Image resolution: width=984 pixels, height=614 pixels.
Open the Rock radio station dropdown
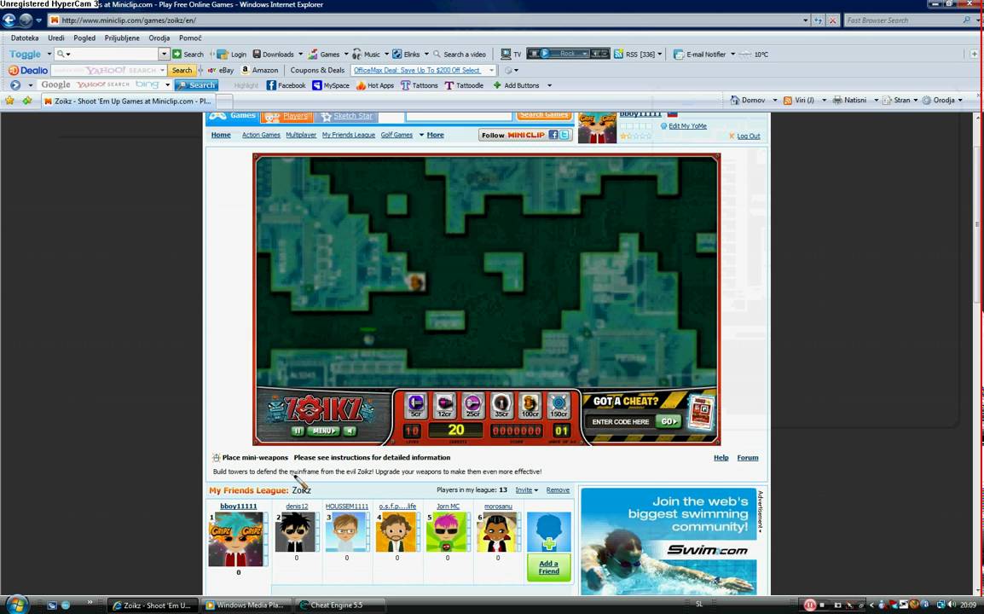click(x=585, y=54)
